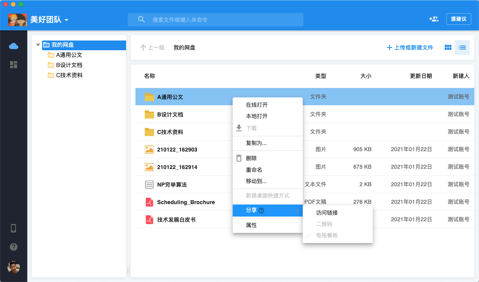The width and height of the screenshot is (479, 282).
Task: Click the help question mark sidebar icon
Action: pyautogui.click(x=14, y=247)
